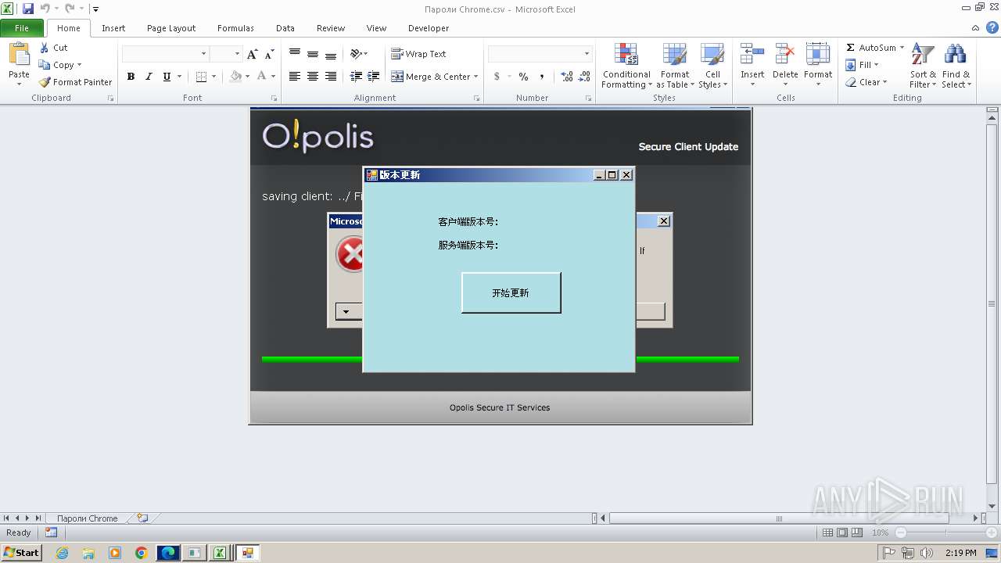Click Increase Decimal icon
The image size is (1001, 563).
567,77
